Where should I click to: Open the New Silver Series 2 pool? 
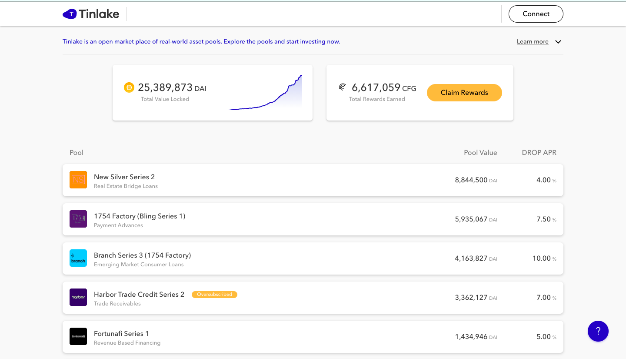tap(124, 177)
